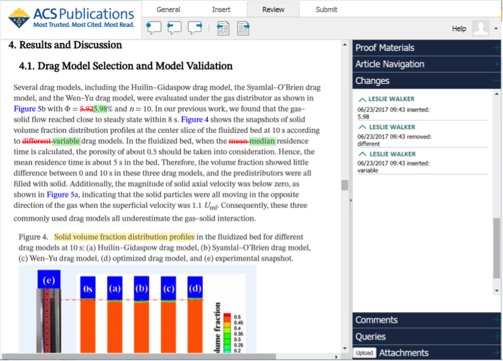Follow the 'Figure 5' link before 'b with Φ'
The image size is (503, 361).
coord(27,109)
